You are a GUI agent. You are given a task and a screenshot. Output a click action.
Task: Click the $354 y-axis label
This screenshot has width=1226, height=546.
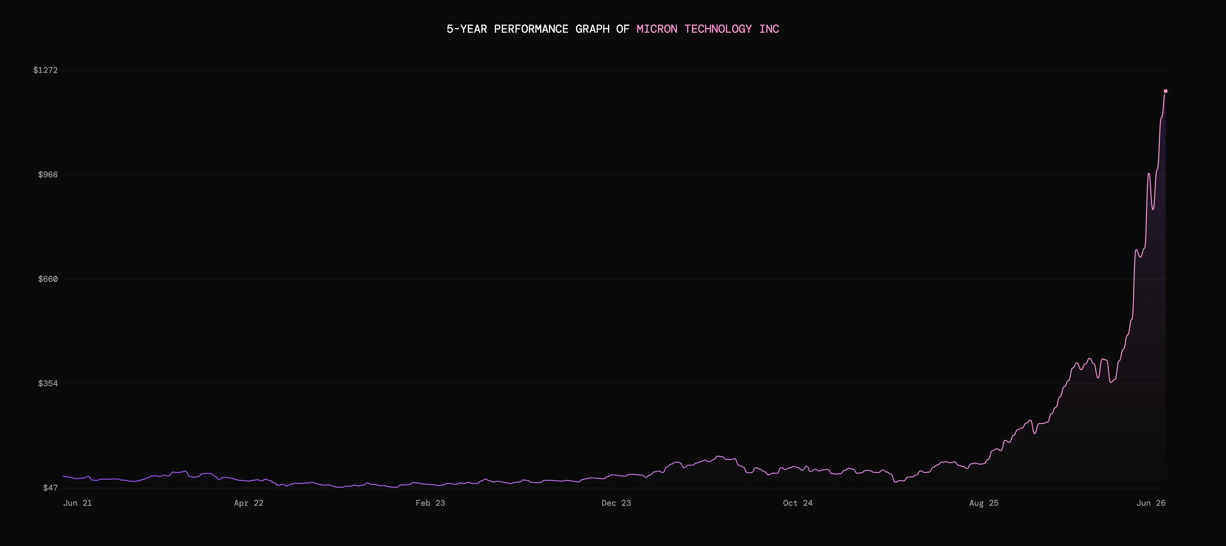coord(48,384)
